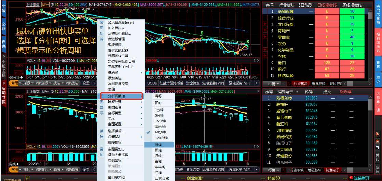
Task: Select 窗口最大化 menu entry
Action: coord(117,177)
